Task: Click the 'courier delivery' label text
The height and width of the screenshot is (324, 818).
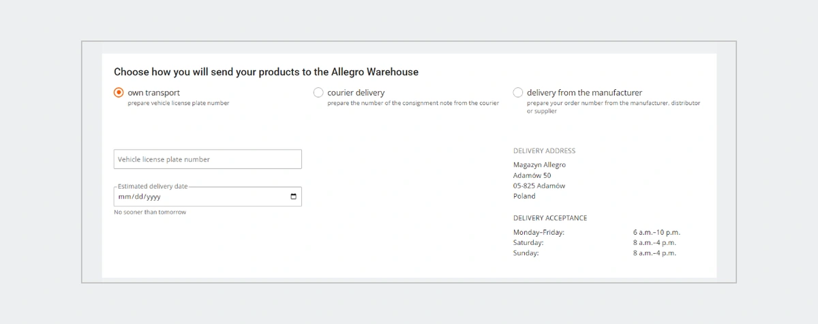Action: tap(356, 93)
